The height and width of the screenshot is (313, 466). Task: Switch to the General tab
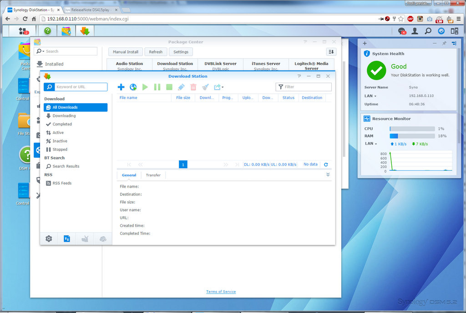pyautogui.click(x=129, y=175)
